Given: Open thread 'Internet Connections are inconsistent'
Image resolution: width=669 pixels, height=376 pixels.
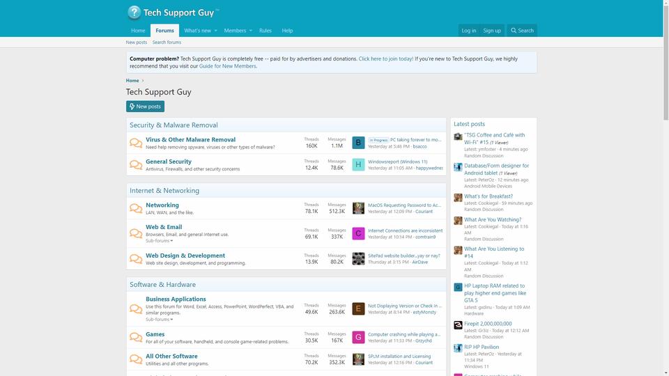Looking at the screenshot, I should click(405, 230).
